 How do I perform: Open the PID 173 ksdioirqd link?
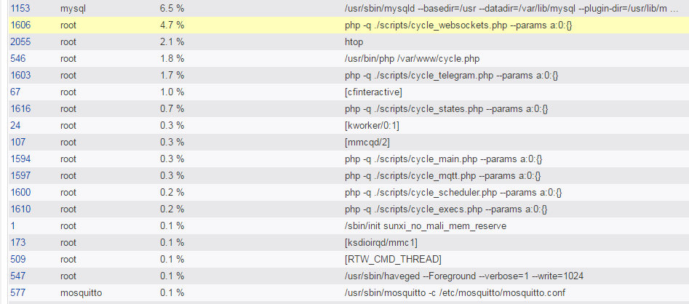[x=17, y=242]
